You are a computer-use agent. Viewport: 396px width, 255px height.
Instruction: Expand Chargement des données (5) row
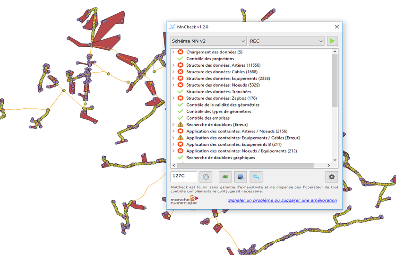(173, 52)
